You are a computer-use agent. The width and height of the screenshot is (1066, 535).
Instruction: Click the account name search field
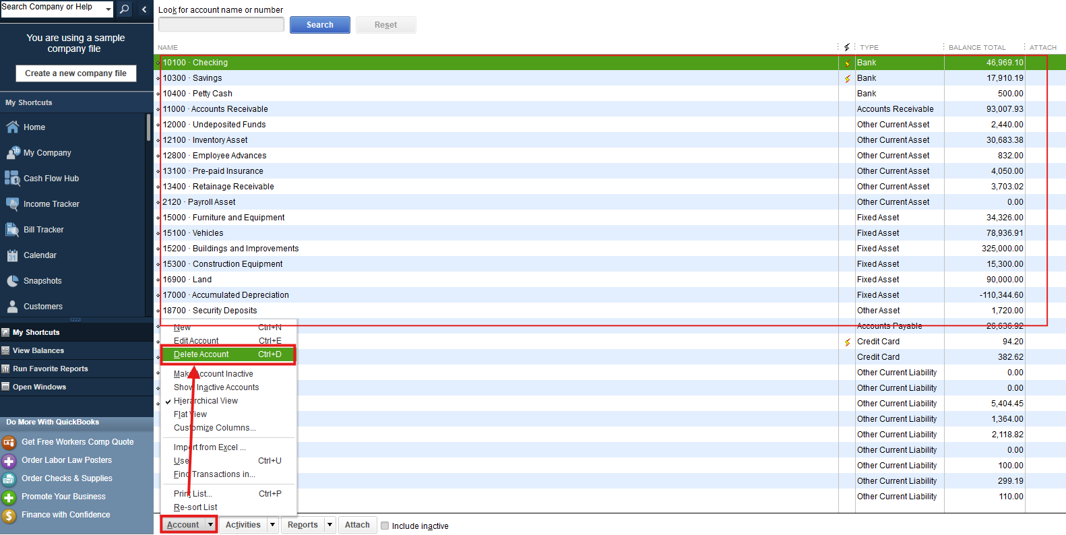click(x=221, y=25)
